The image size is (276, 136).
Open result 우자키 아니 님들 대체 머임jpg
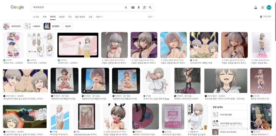point(156,99)
